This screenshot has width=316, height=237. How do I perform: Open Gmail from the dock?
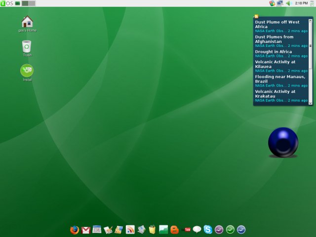(x=86, y=230)
